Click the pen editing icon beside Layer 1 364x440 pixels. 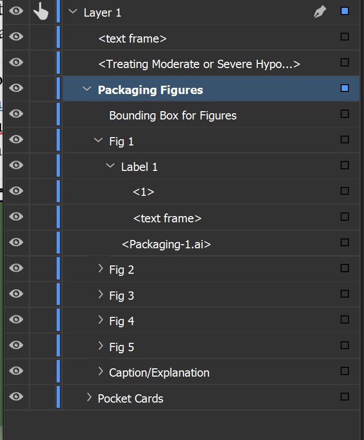click(x=319, y=11)
